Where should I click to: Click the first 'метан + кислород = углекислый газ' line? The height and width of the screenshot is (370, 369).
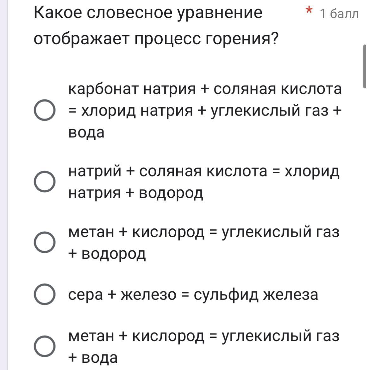pos(204,232)
